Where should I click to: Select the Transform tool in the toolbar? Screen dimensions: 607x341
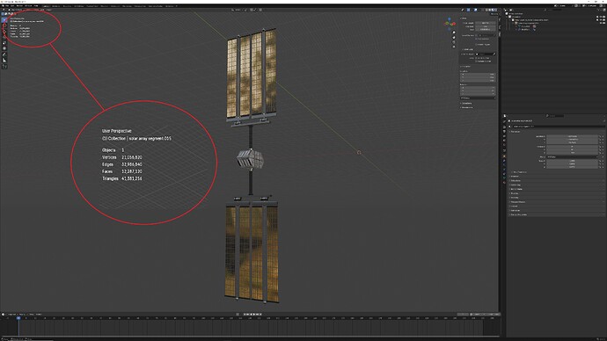(4, 48)
